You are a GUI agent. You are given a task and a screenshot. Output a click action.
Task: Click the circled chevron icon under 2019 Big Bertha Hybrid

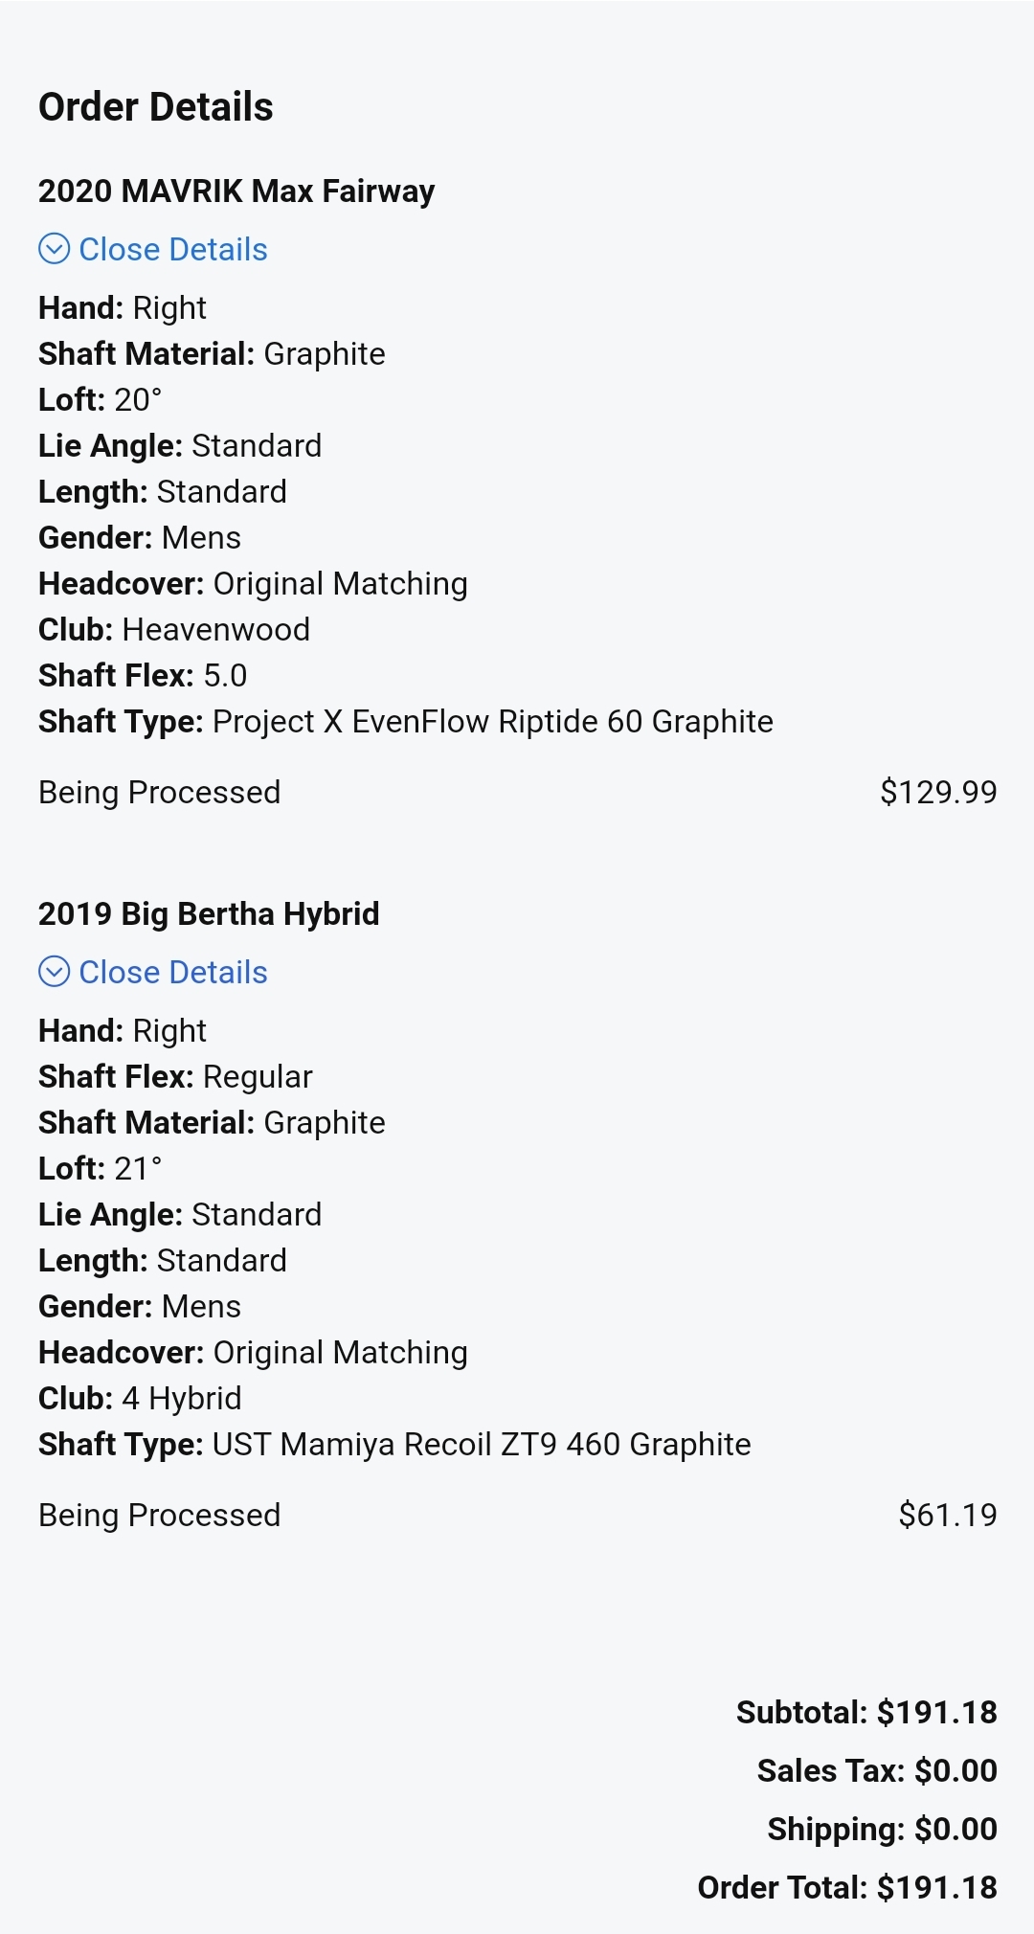point(54,972)
